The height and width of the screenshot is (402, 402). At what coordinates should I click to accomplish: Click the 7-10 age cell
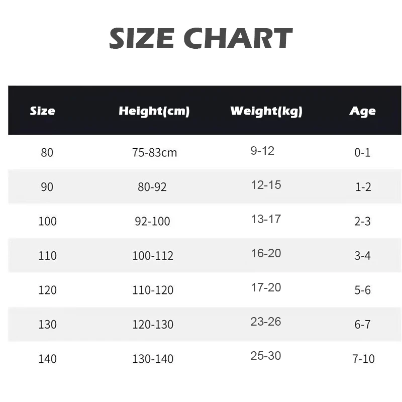364,359
